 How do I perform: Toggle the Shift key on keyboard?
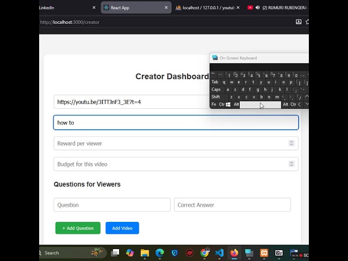(x=216, y=97)
